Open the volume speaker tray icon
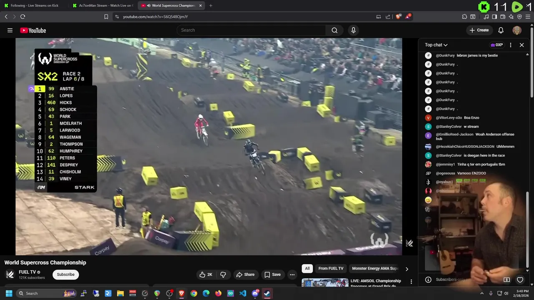 click(506, 293)
